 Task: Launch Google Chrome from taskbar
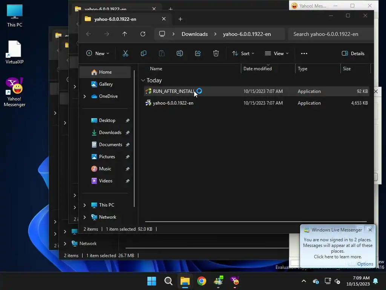point(202,281)
